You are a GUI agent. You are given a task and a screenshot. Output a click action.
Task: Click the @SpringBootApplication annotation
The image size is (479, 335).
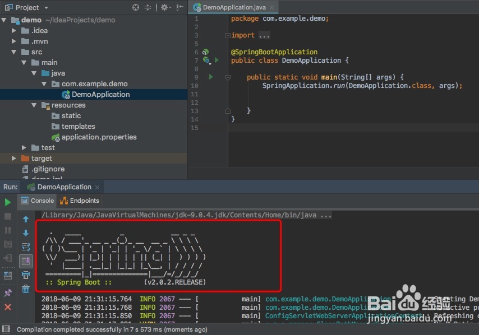(x=274, y=52)
